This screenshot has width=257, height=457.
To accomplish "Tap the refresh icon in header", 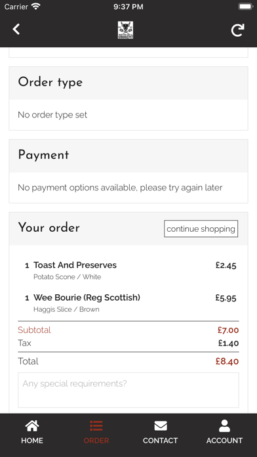I will 237,30.
